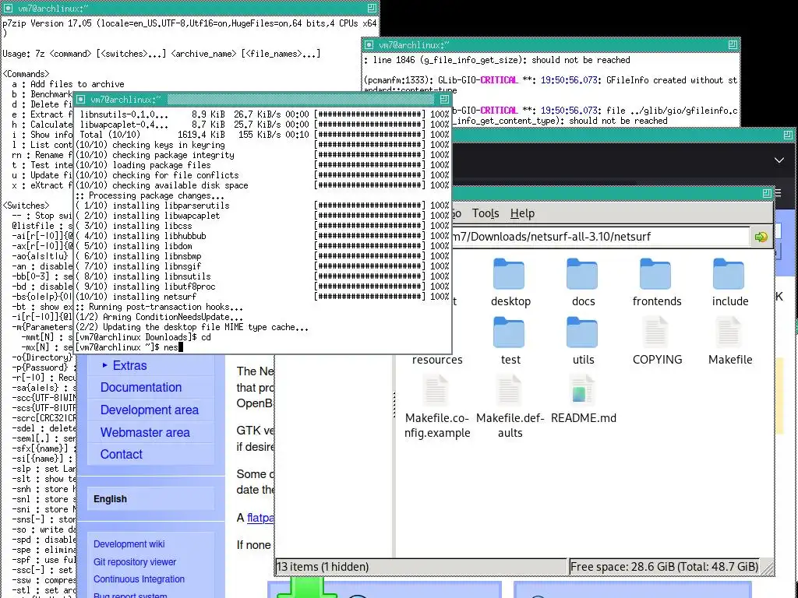
Task: Open window menu icon of pcmanfm log terminal
Action: click(369, 44)
